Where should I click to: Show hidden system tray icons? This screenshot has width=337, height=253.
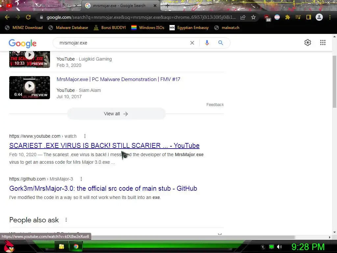pos(263,247)
